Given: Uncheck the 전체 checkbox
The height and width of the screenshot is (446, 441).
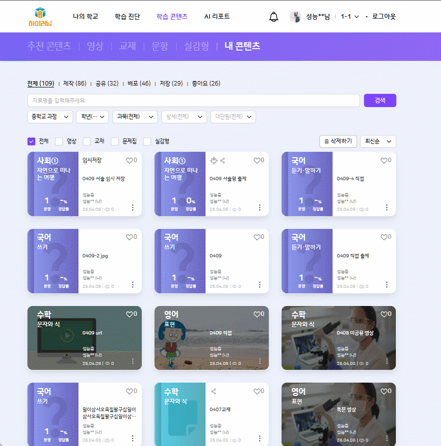Looking at the screenshot, I should (x=31, y=141).
